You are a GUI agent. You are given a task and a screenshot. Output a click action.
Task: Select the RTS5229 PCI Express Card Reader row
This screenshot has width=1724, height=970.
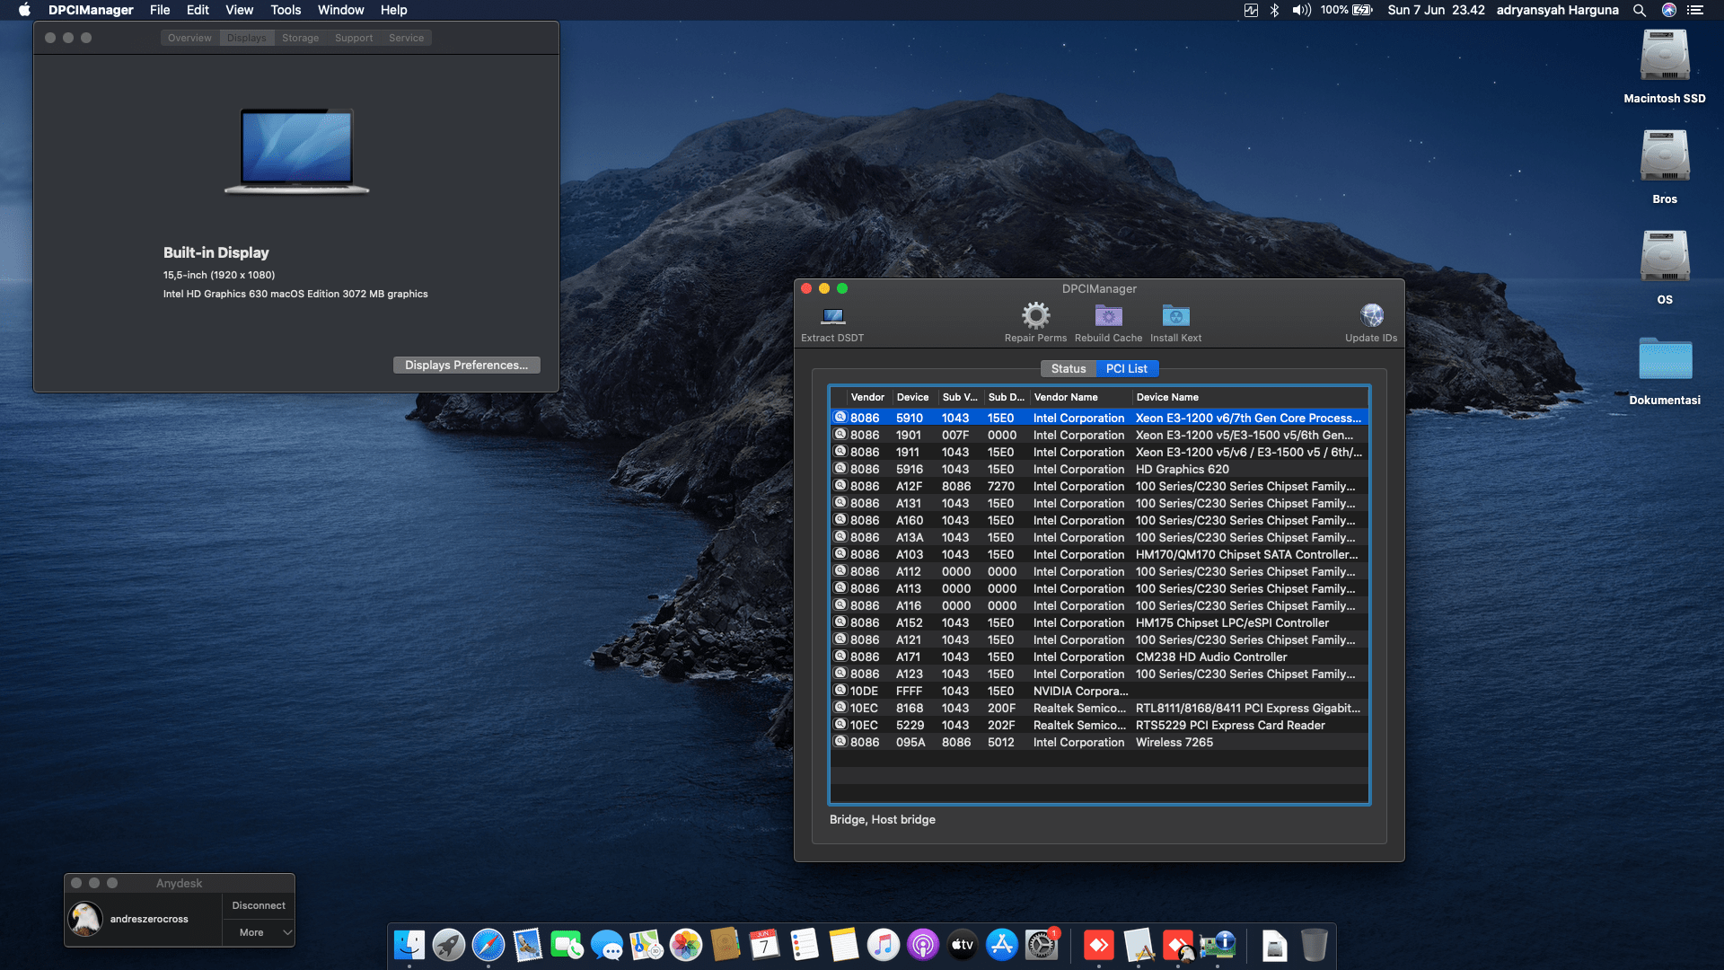(1099, 725)
